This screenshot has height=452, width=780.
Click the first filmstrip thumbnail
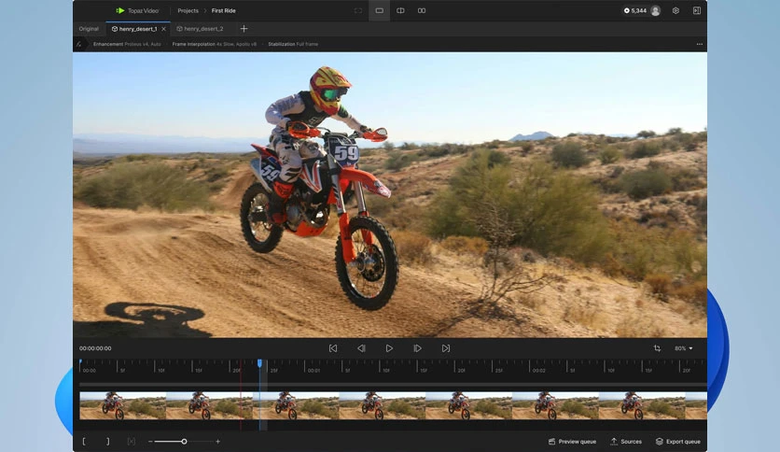(x=123, y=405)
